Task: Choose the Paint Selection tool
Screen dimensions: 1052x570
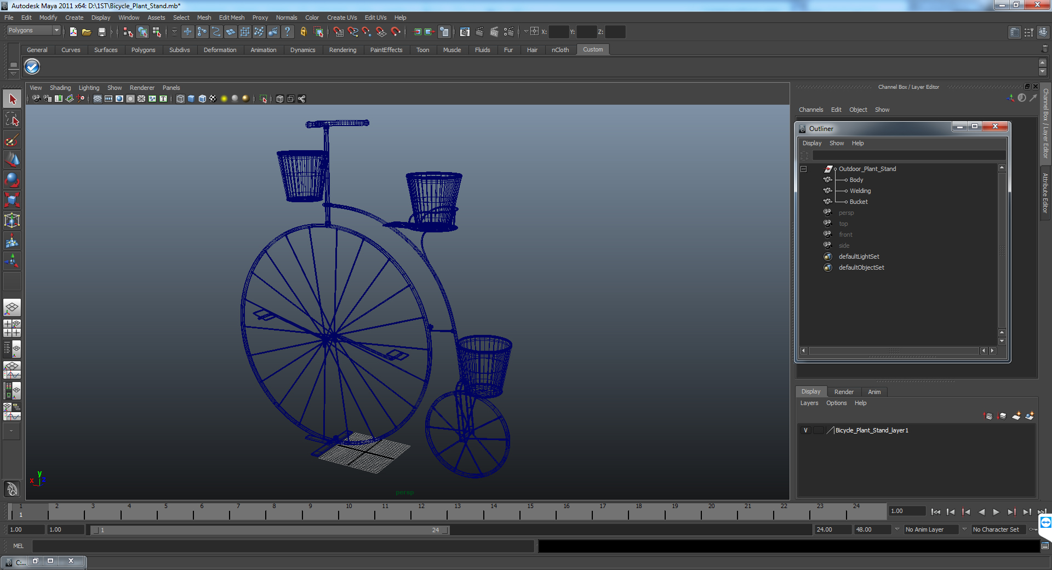Action: click(12, 140)
